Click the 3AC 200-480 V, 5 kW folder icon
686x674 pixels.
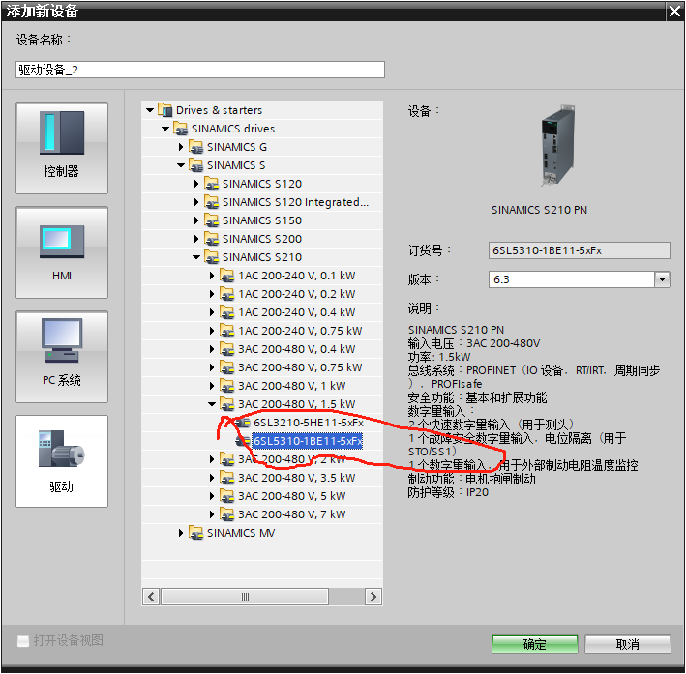pyautogui.click(x=227, y=496)
